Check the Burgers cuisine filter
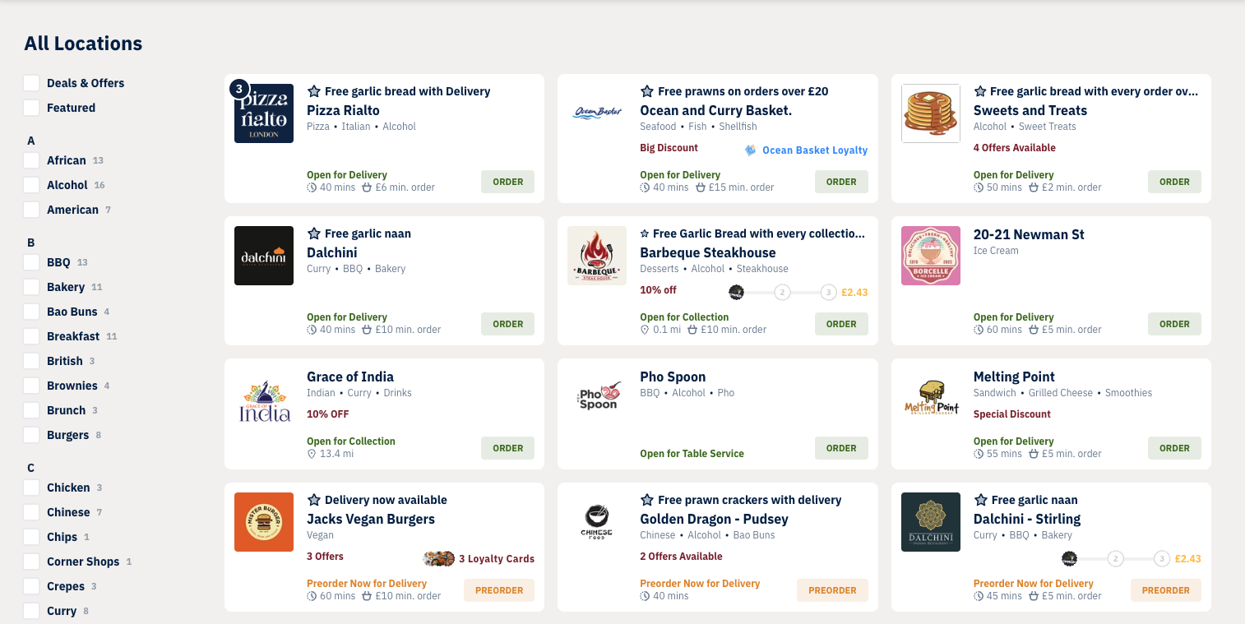 coord(31,435)
